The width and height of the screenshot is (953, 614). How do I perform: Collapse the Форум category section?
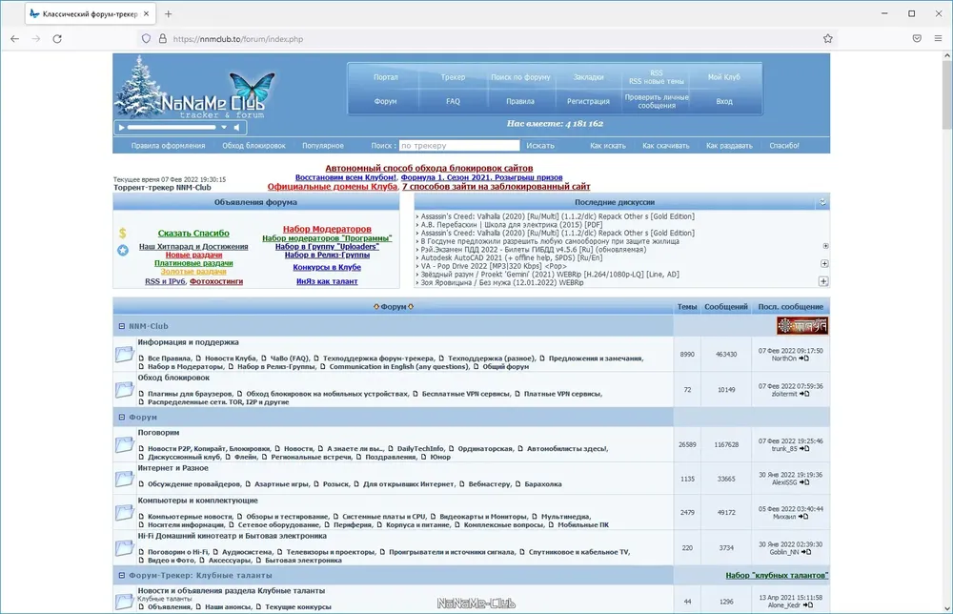(x=122, y=418)
